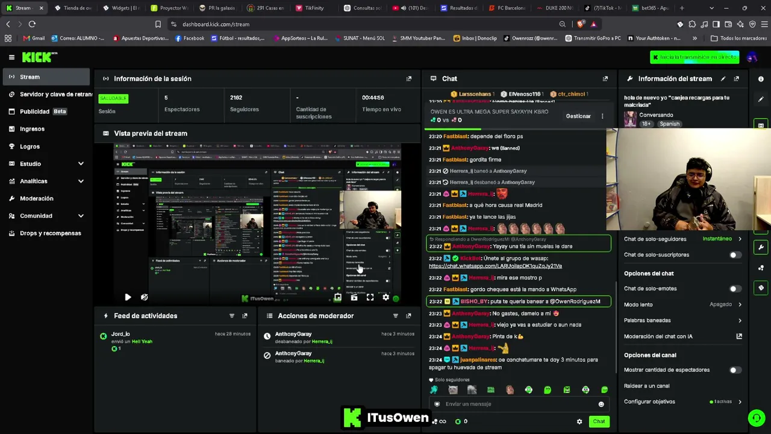771x434 pixels.
Task: Open Servidor y clave de retransmisión
Action: (51, 94)
